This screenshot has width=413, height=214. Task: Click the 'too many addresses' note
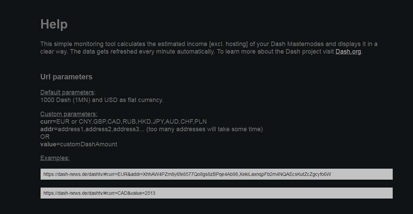pyautogui.click(x=205, y=129)
